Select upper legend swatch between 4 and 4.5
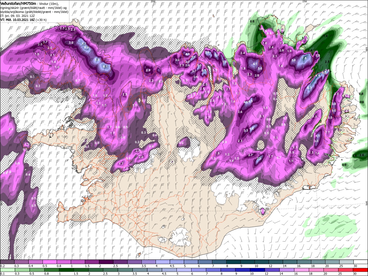Image resolution: width=368 pixels, height=276 pixels. click(163, 262)
